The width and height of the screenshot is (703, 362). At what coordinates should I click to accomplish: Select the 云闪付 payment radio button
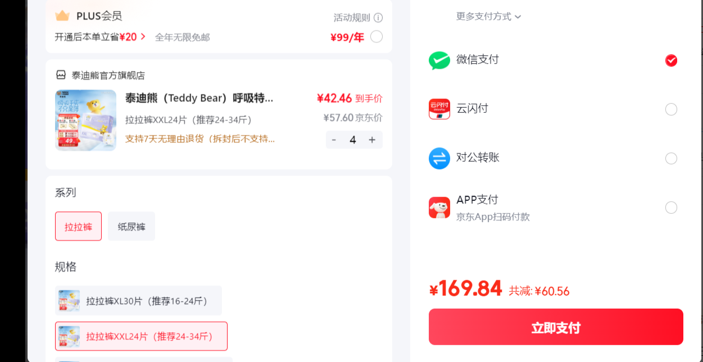point(671,109)
